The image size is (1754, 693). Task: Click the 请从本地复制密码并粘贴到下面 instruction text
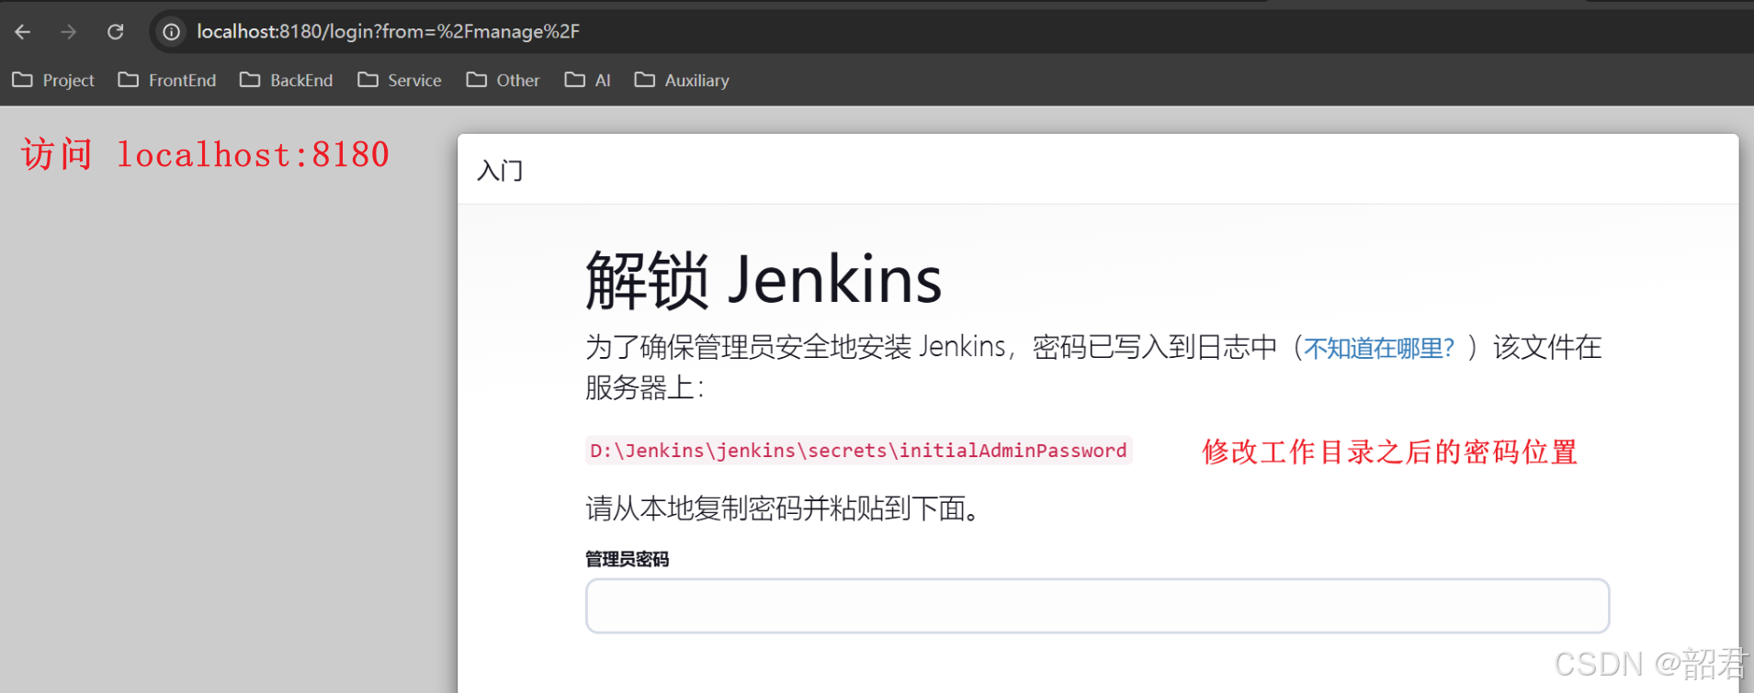[x=786, y=508]
